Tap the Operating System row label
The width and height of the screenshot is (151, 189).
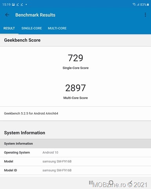pyautogui.click(x=17, y=152)
